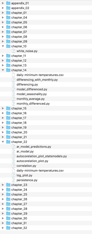Click the chapter_01 folder icon

click(8, 13)
